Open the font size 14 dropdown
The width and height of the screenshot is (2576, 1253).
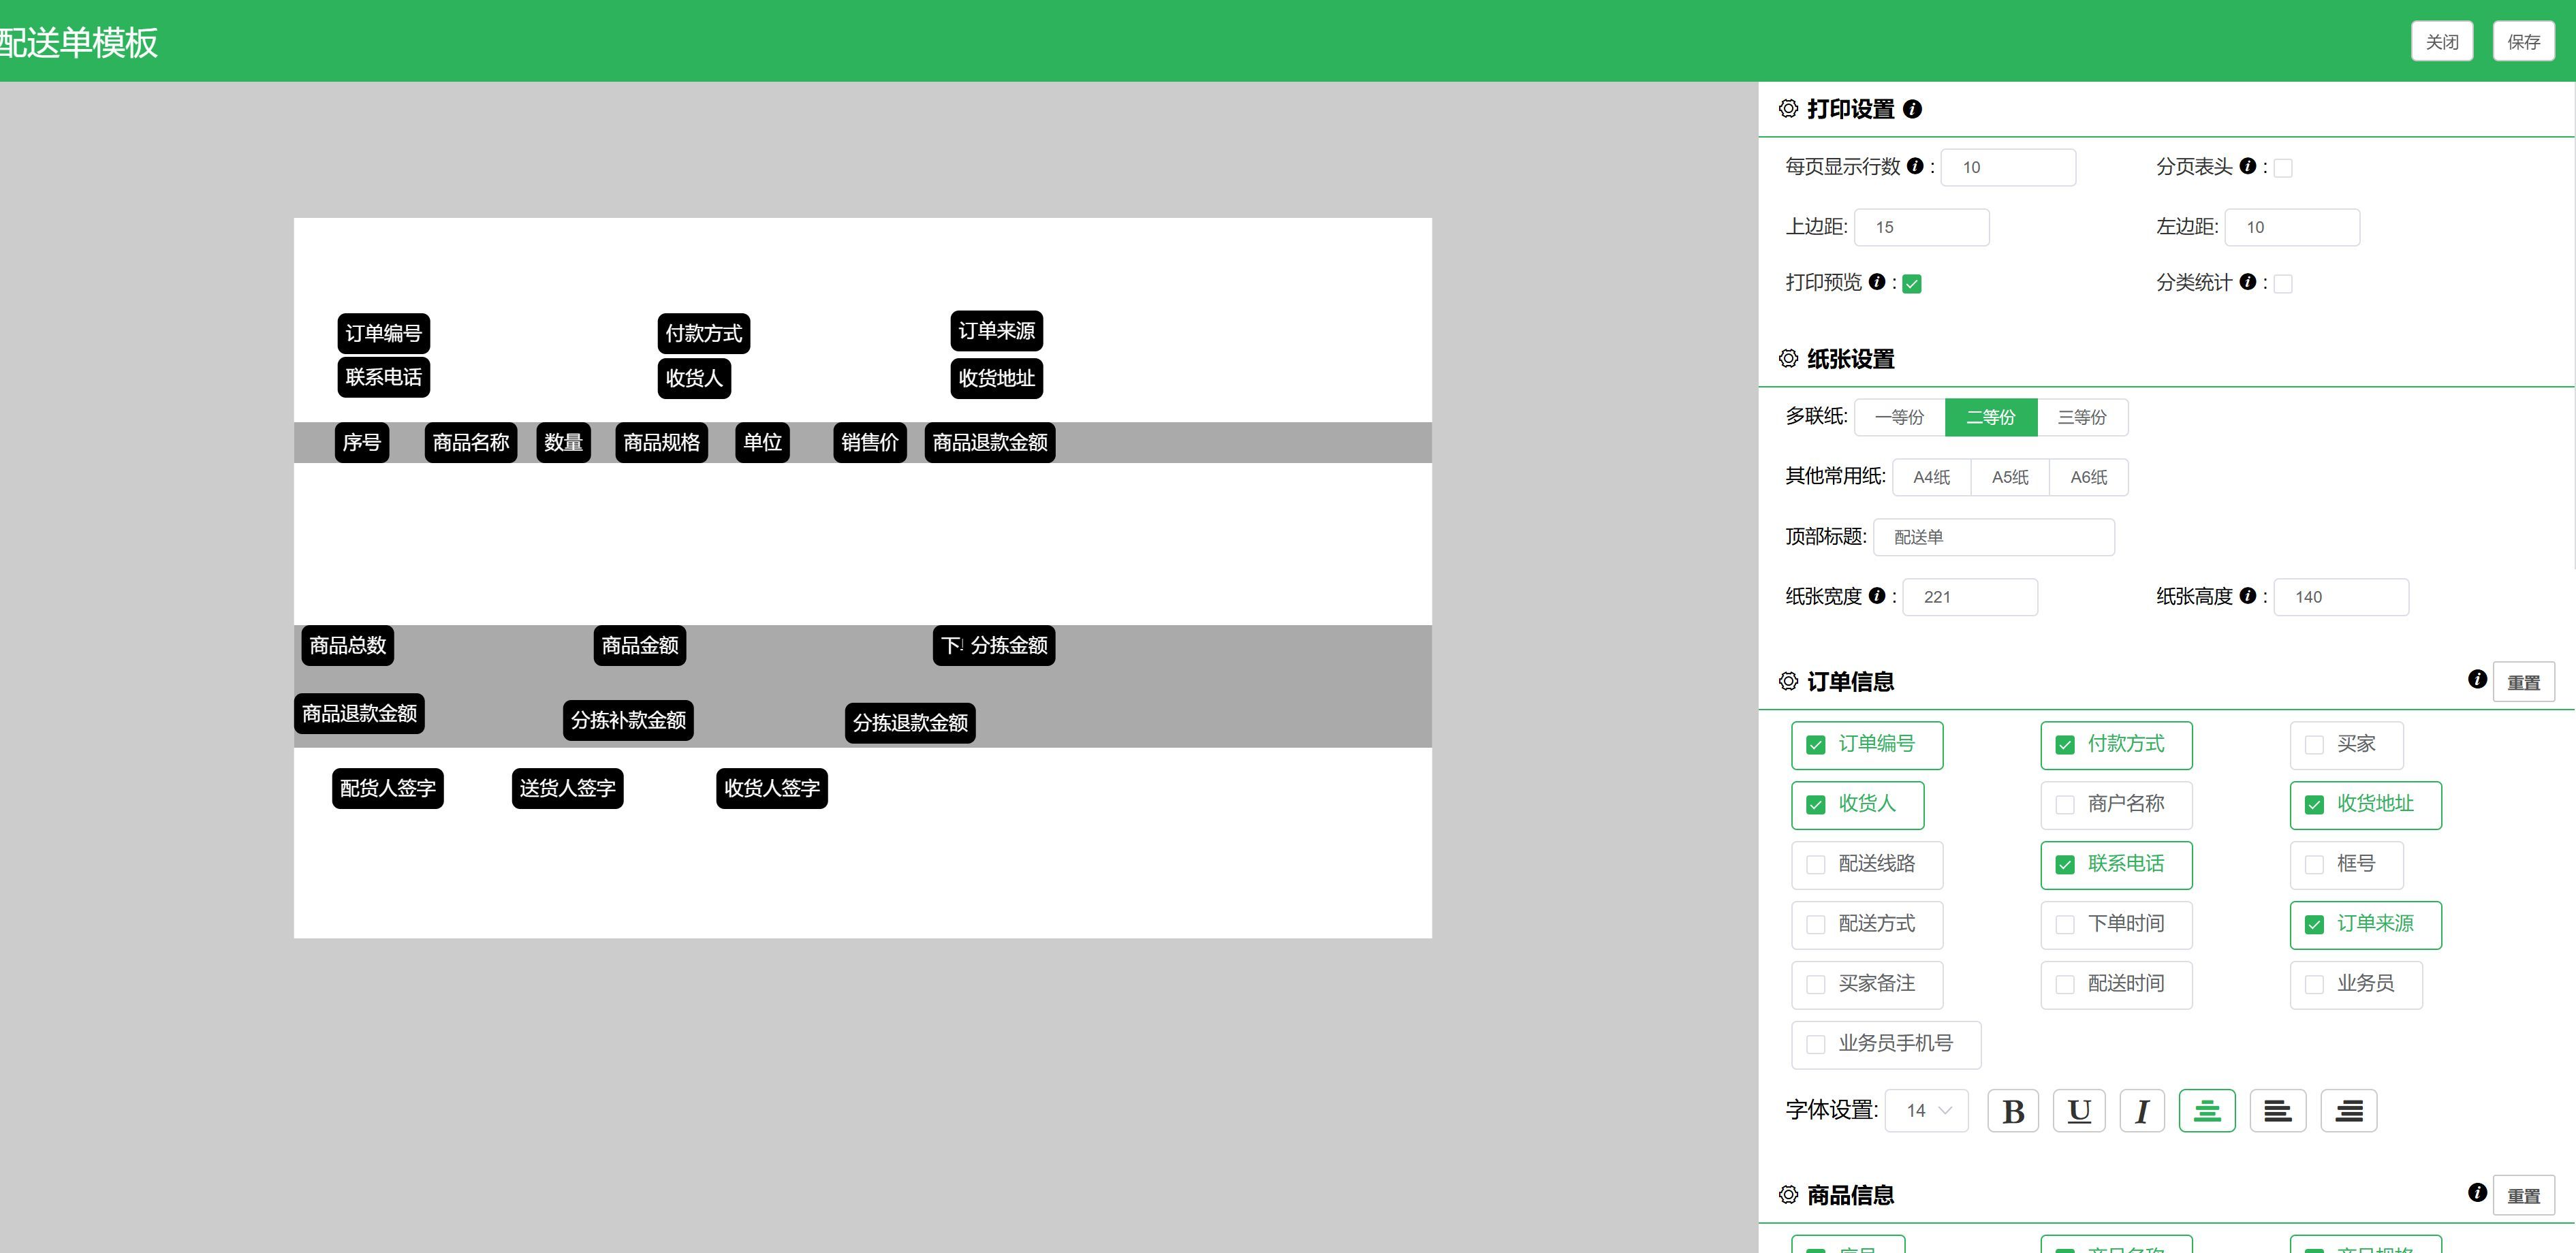(x=1927, y=1111)
